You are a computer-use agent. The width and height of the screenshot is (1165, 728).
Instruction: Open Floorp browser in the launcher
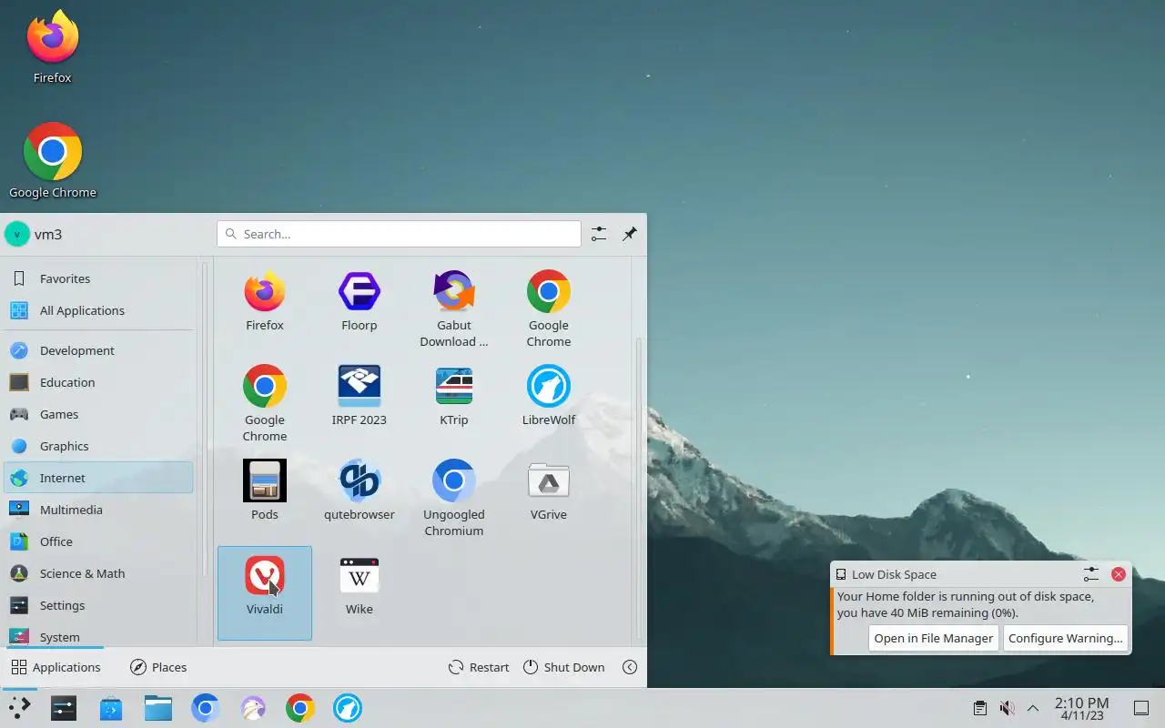pyautogui.click(x=360, y=301)
